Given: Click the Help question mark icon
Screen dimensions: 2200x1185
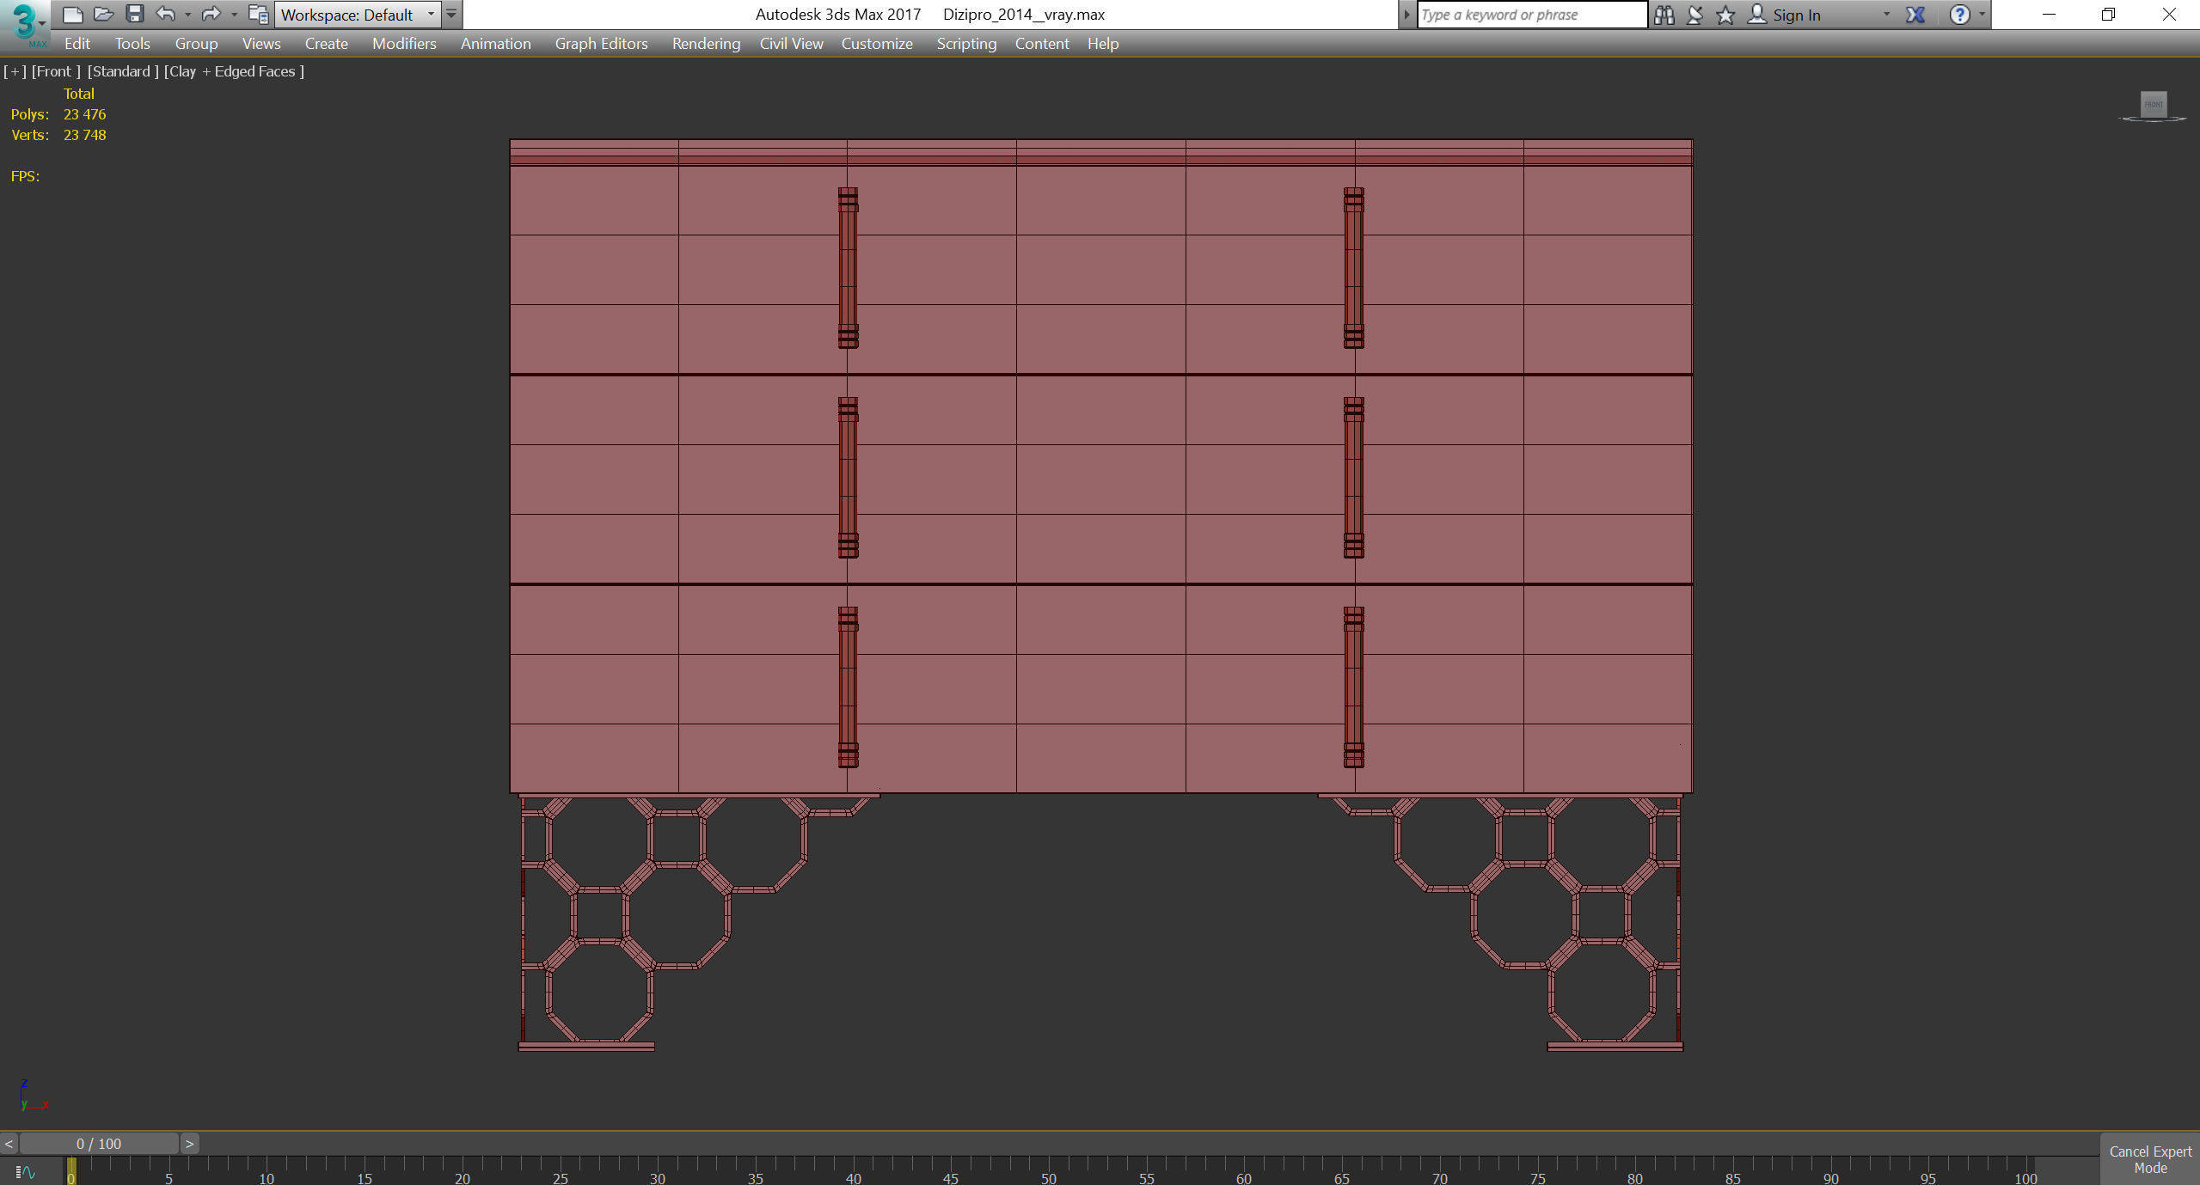Looking at the screenshot, I should pos(1958,15).
